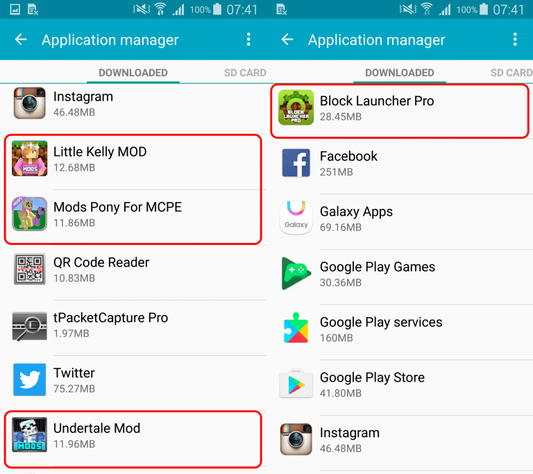The height and width of the screenshot is (474, 533).
Task: Tap the Facebook app icon
Action: tap(296, 163)
